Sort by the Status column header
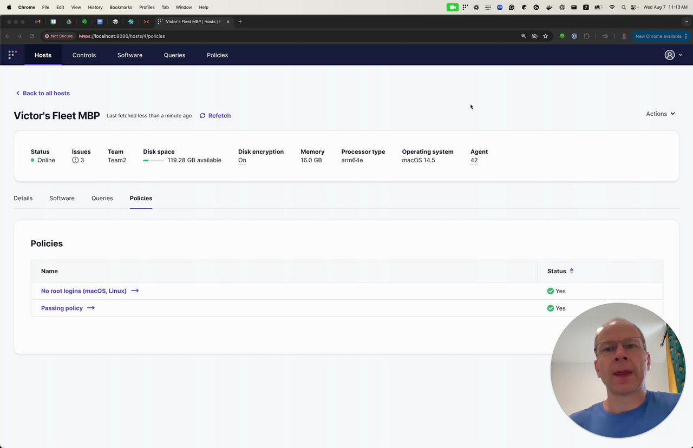The image size is (693, 448). pyautogui.click(x=560, y=271)
